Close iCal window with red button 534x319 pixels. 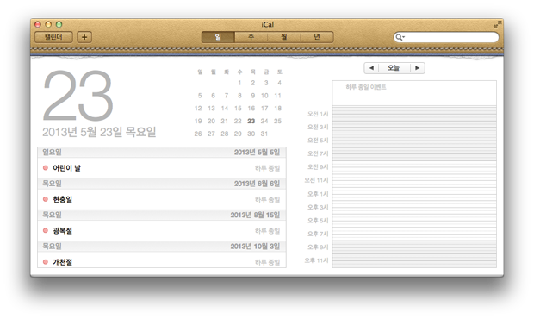coord(38,24)
